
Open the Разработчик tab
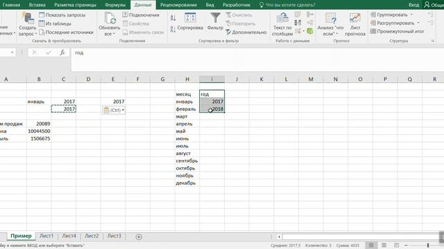237,5
